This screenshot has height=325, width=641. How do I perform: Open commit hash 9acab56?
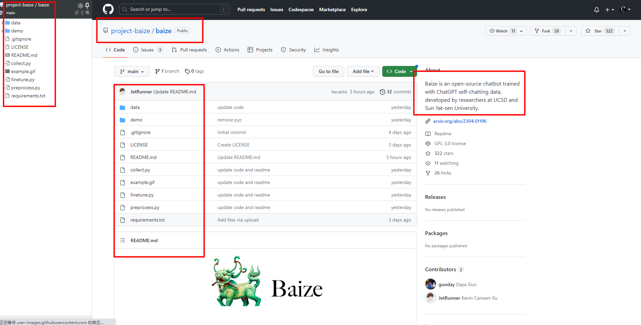click(x=339, y=92)
